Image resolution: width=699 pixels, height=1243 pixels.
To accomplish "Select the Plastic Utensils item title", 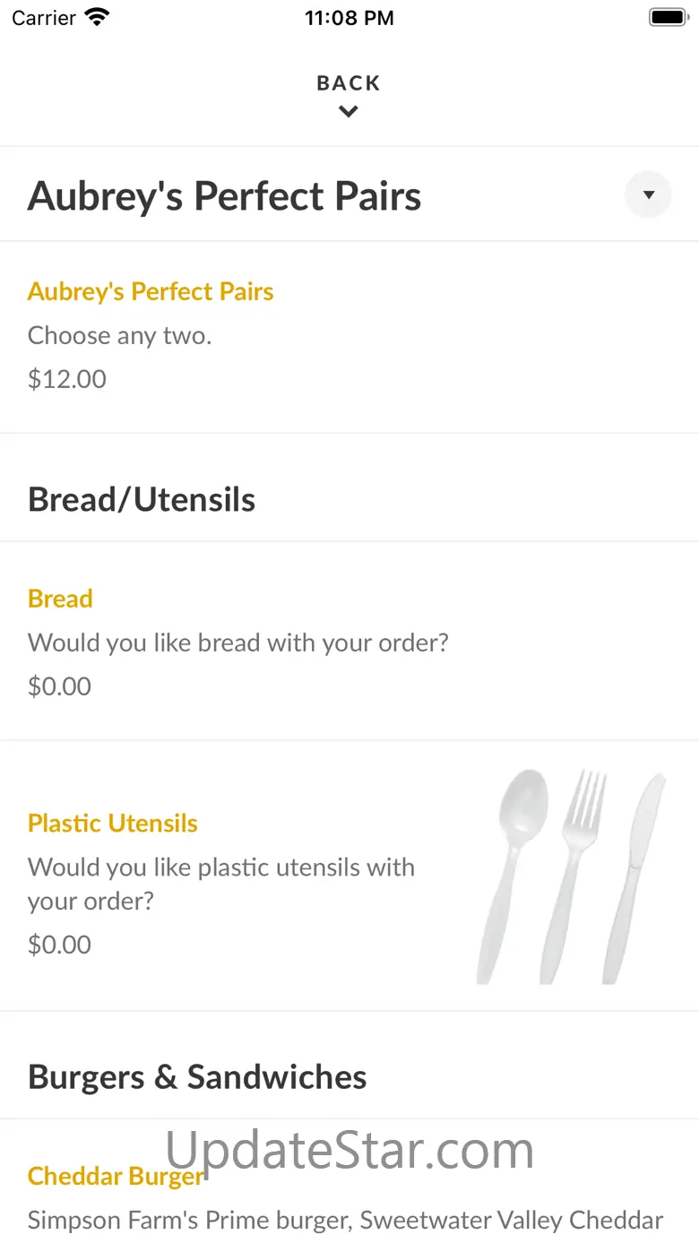I will [x=113, y=824].
